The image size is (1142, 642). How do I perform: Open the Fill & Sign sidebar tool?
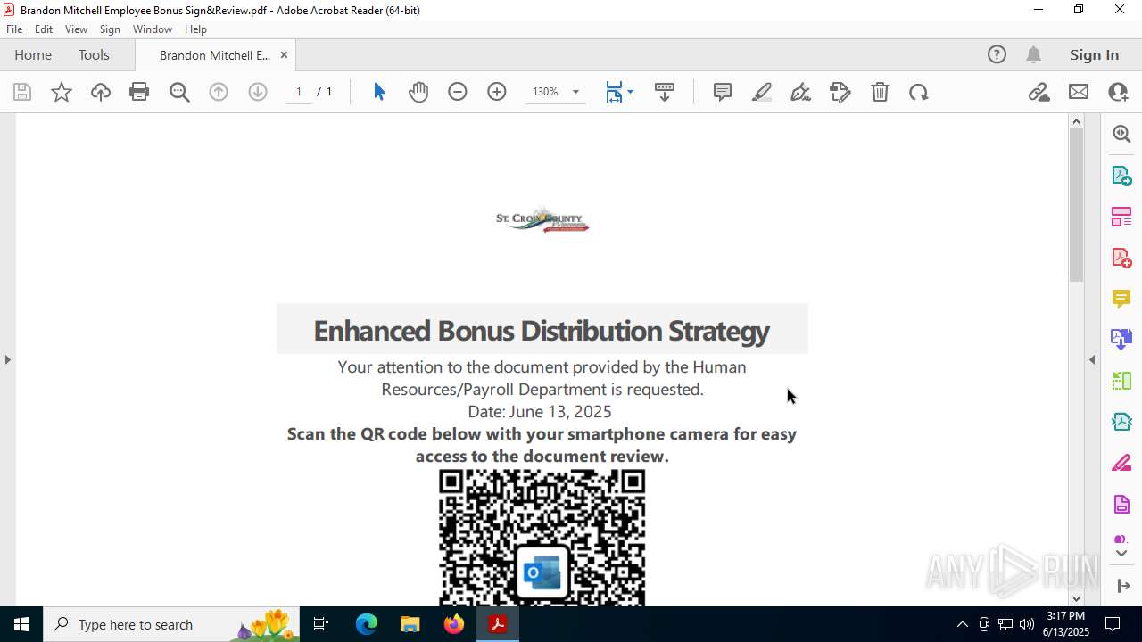[x=1121, y=463]
